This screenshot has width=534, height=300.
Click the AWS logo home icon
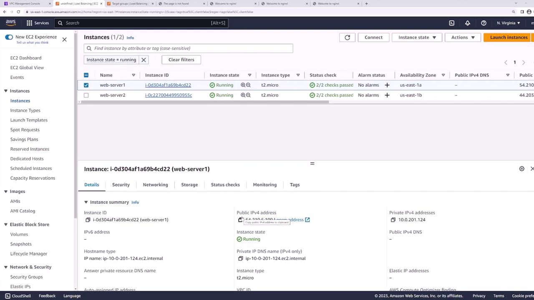[11, 23]
